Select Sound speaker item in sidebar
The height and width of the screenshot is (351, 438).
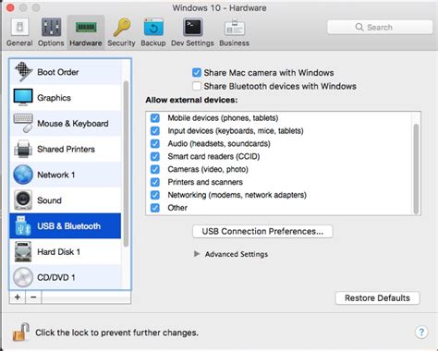pyautogui.click(x=66, y=200)
